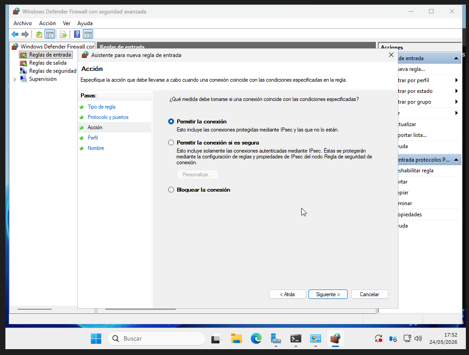
Task: Click the Back arrow toolbar icon
Action: (15, 35)
